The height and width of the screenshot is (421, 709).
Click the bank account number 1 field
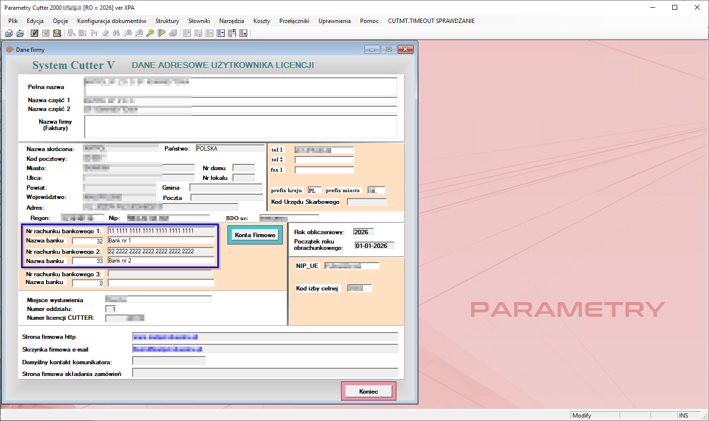(x=161, y=231)
